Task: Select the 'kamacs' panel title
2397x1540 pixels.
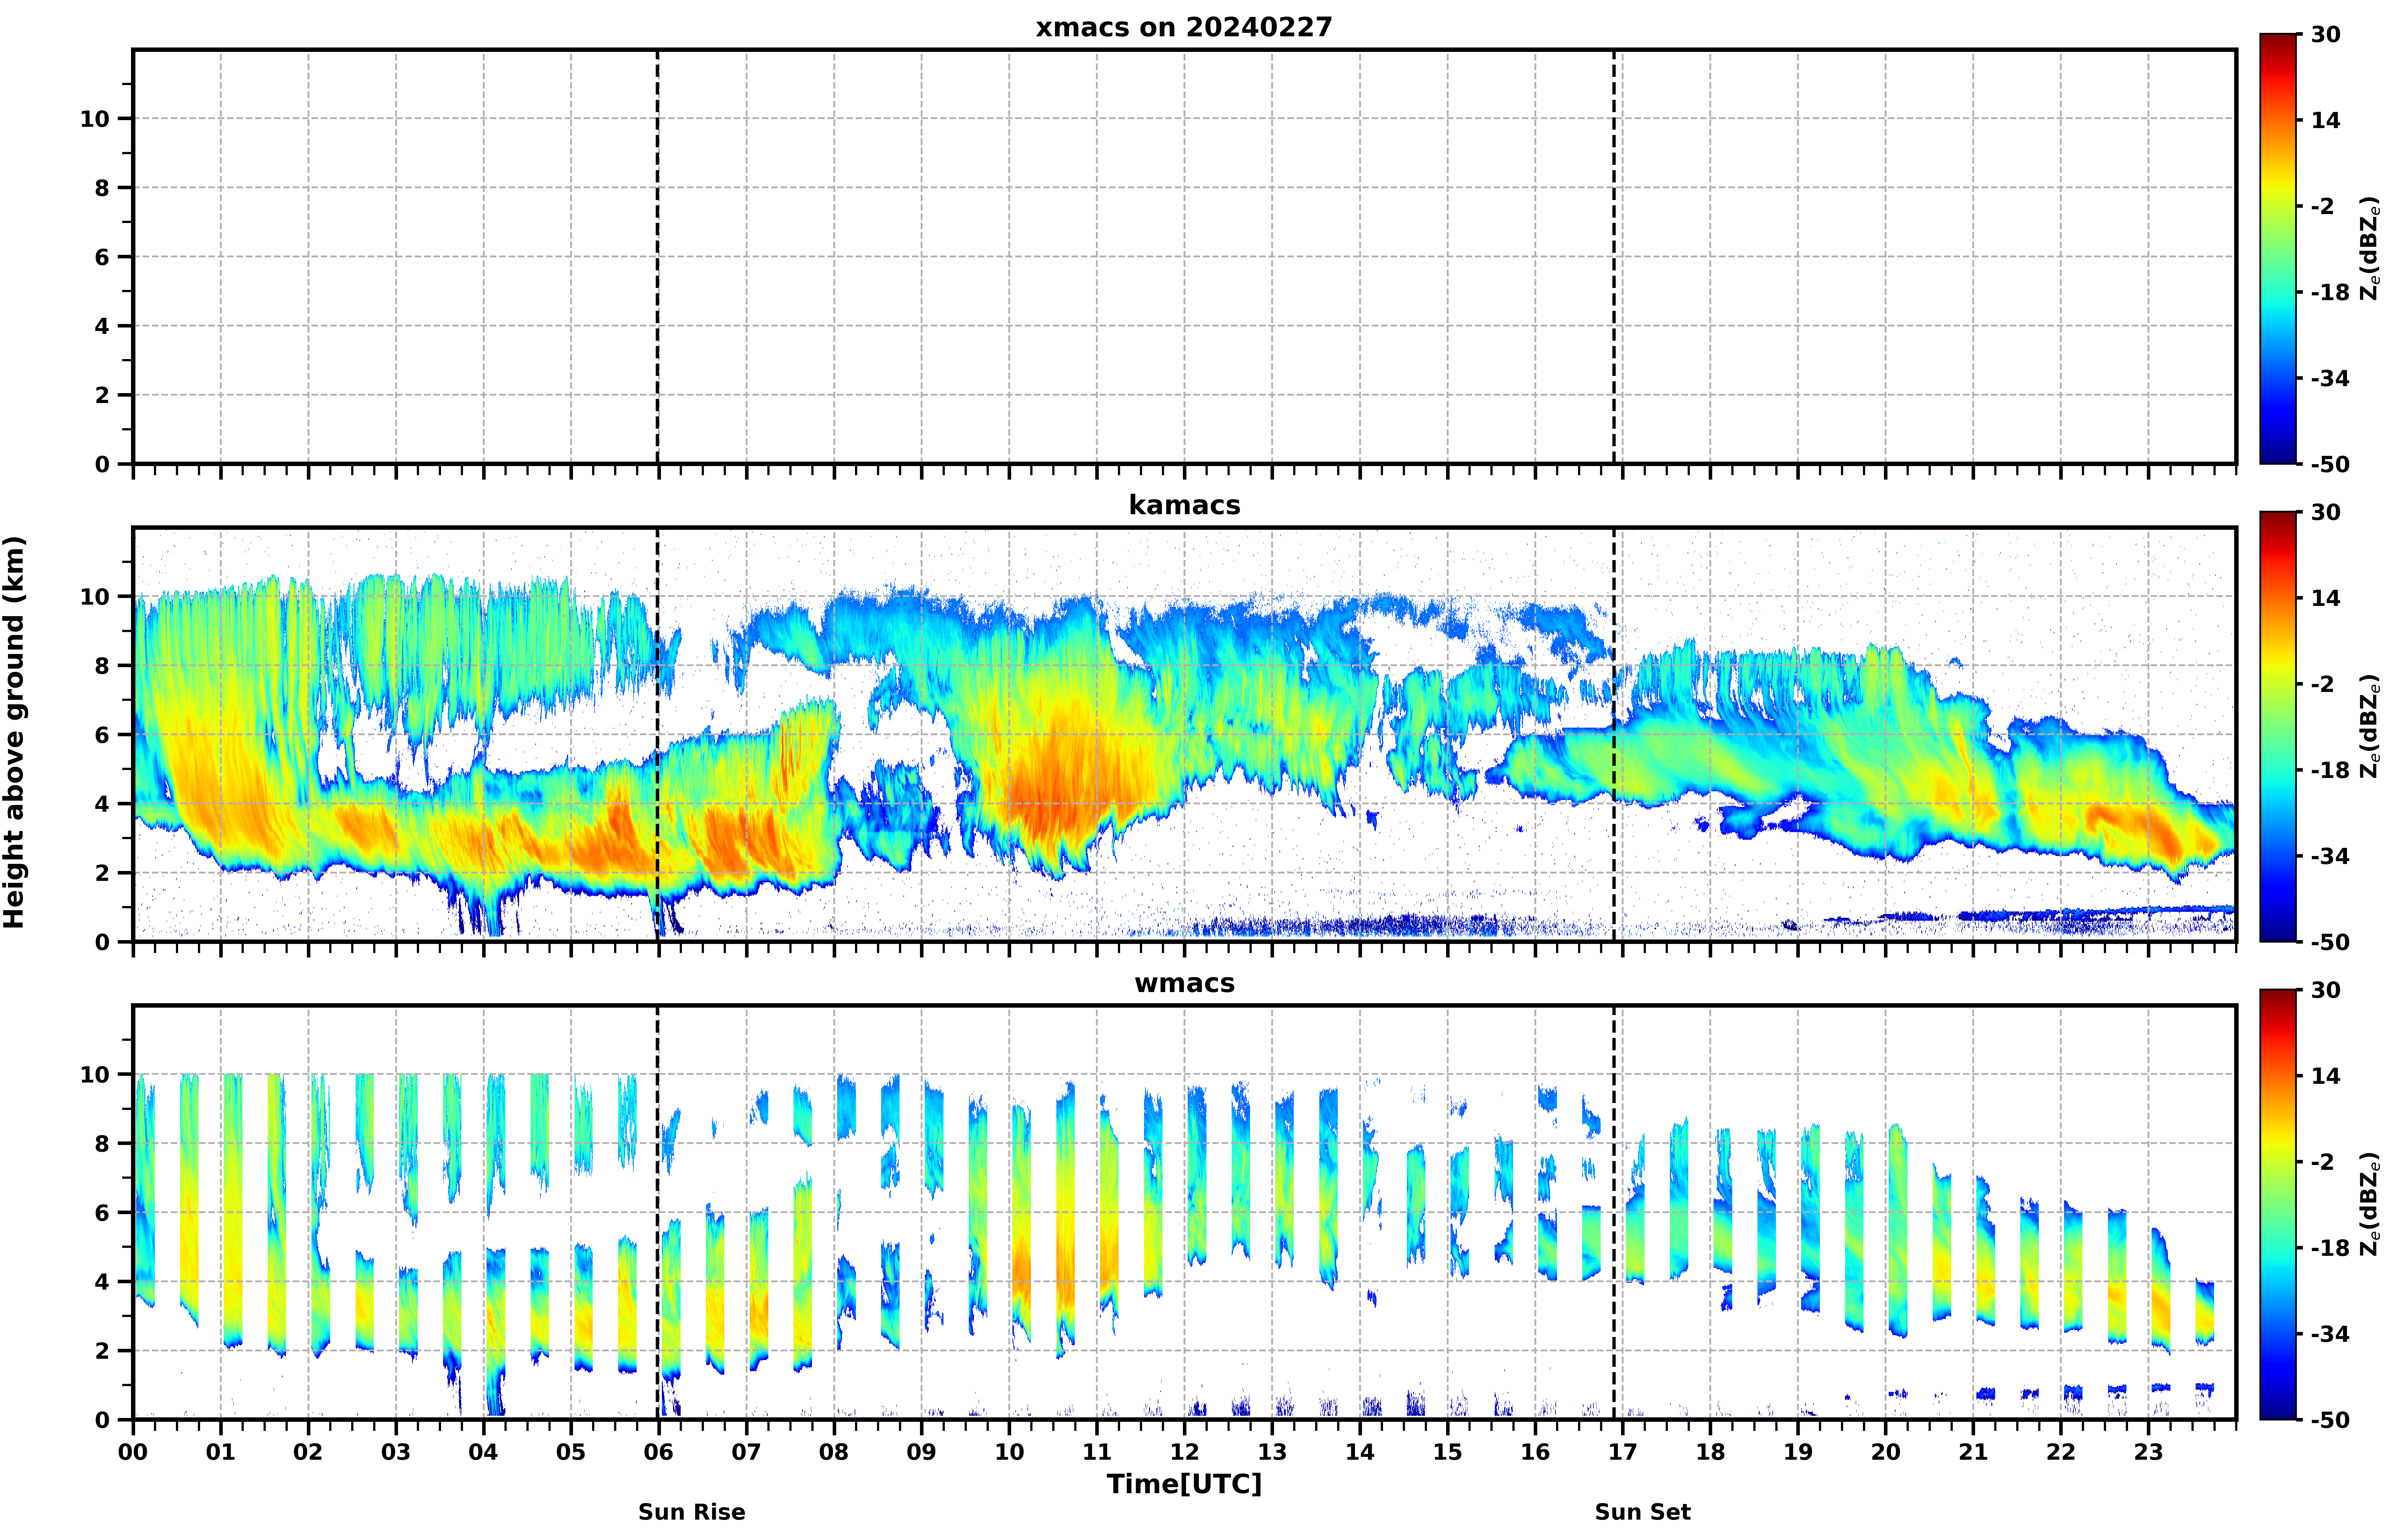Action: 1184,505
